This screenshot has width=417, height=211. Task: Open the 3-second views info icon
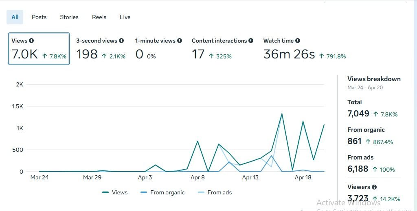[x=121, y=41]
